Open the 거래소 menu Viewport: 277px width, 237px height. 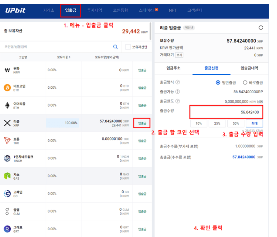click(x=49, y=10)
